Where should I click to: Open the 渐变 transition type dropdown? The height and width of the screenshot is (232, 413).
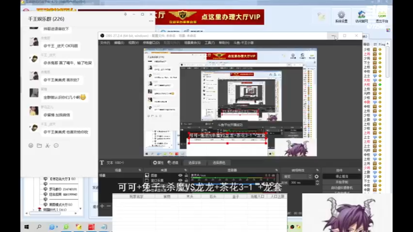pos(297,176)
